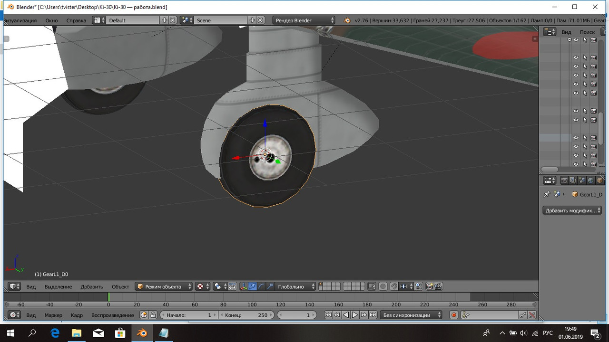This screenshot has height=342, width=609.
Task: Select the translate manipulator arrow icon
Action: pos(253,286)
